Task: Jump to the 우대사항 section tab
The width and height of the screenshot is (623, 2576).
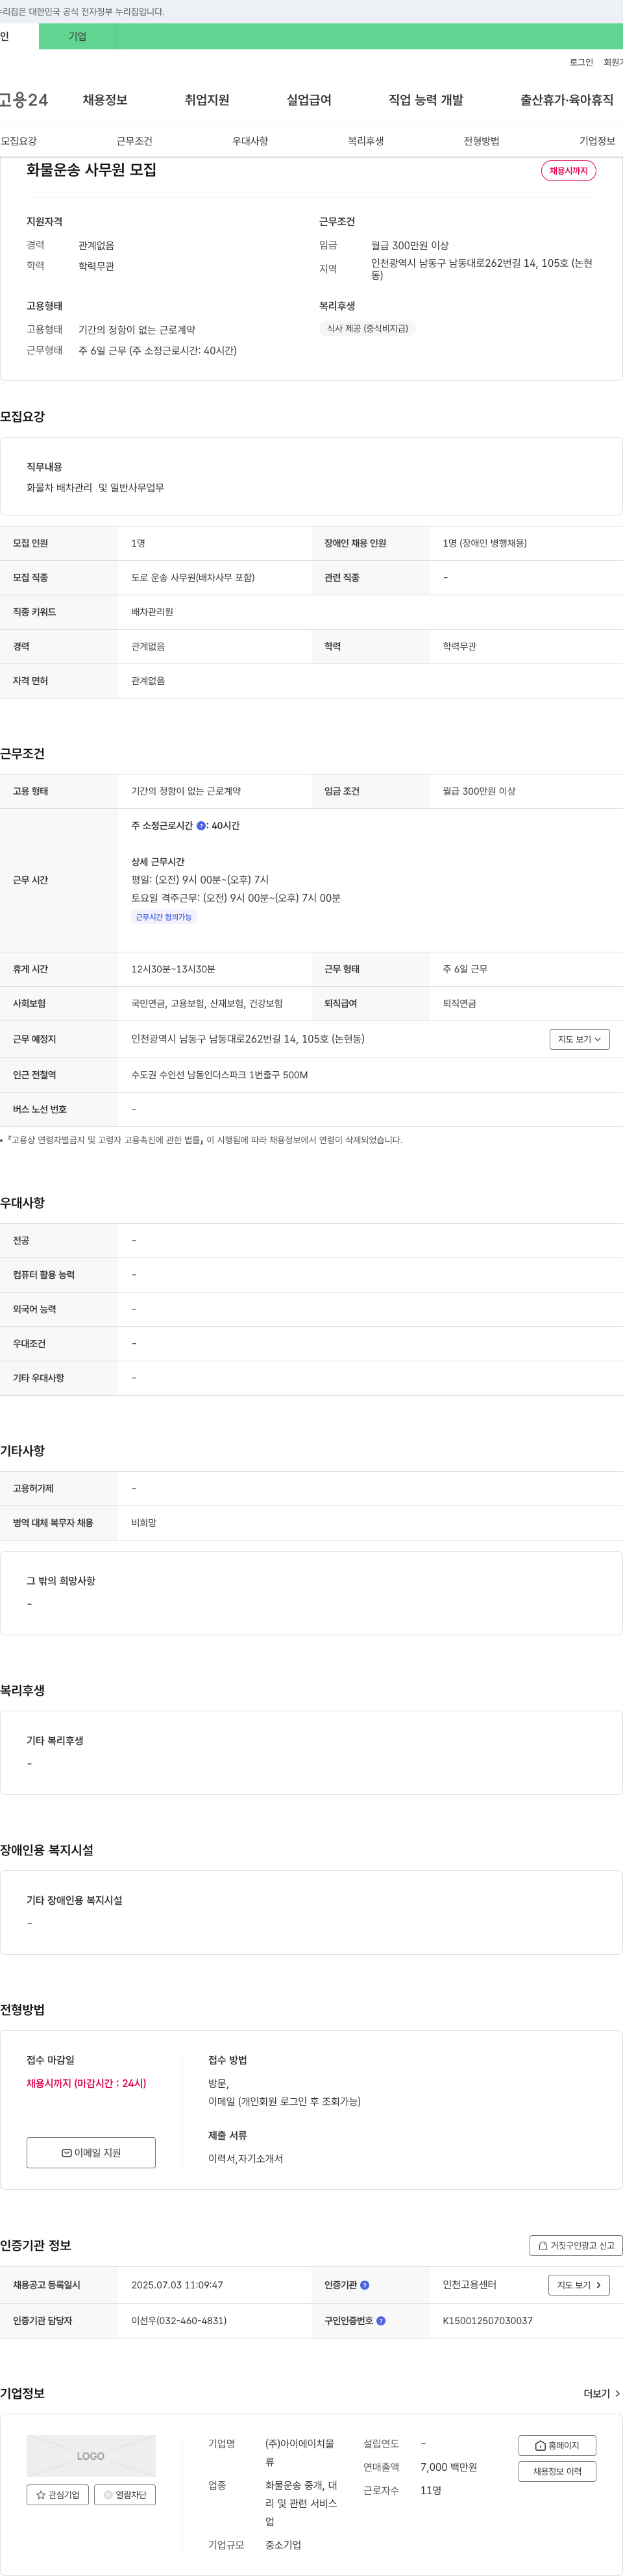Action: [x=250, y=141]
